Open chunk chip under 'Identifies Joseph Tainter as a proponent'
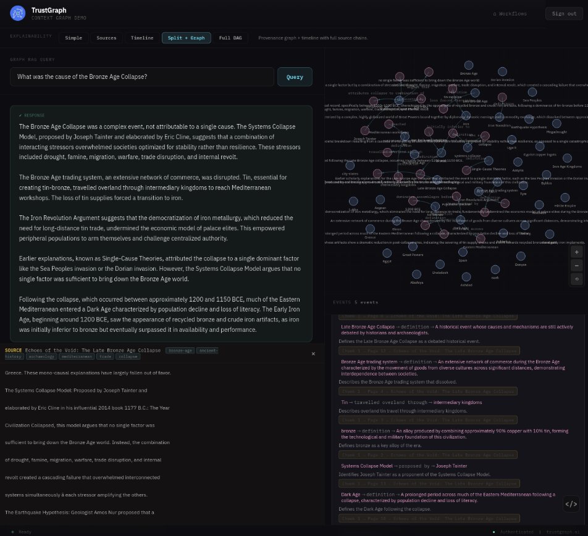Screen dimensions: 588x536 coord(429,484)
